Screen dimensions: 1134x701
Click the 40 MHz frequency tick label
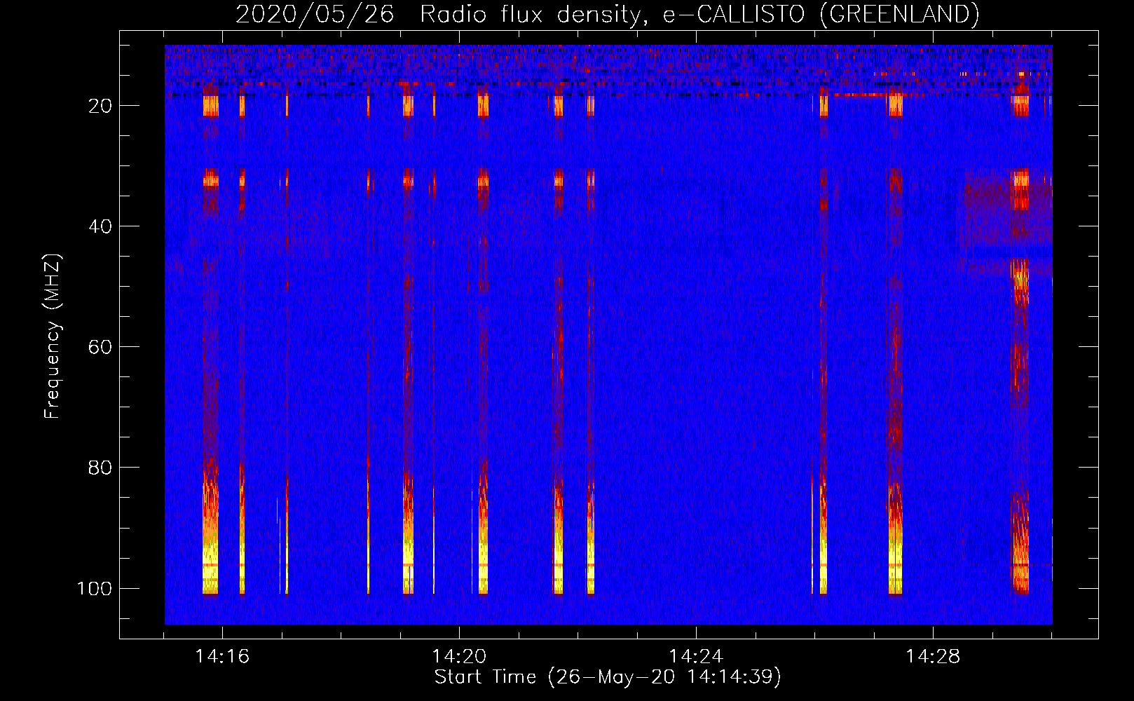[x=100, y=226]
